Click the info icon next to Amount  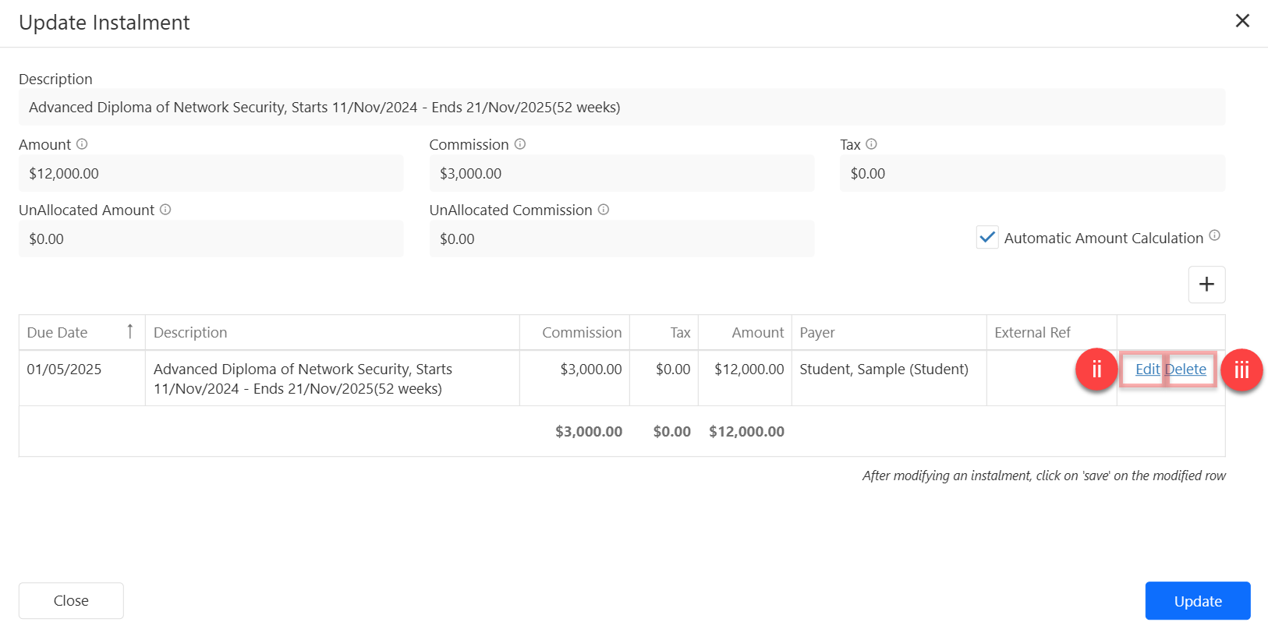(x=82, y=144)
